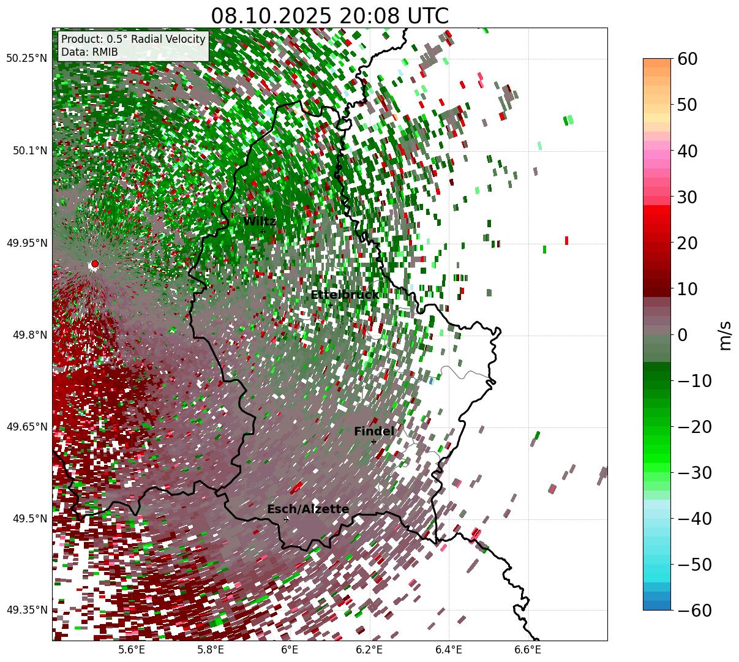
Task: Click the red radar site marker
Action: click(x=94, y=264)
